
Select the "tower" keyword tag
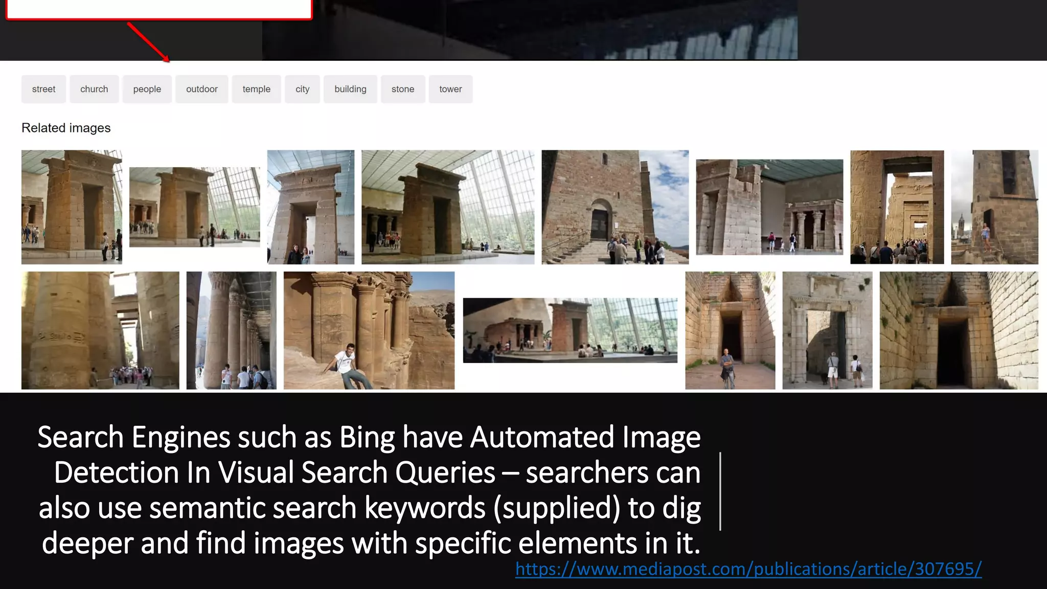(450, 89)
